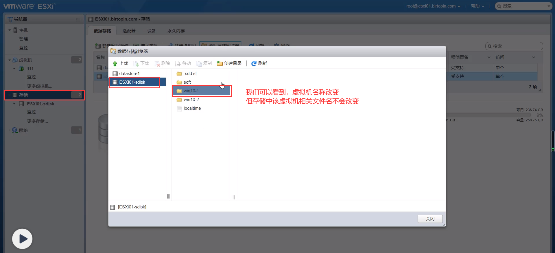Expand the 网络 (Networking) tree node
This screenshot has height=253, width=555.
click(10, 130)
